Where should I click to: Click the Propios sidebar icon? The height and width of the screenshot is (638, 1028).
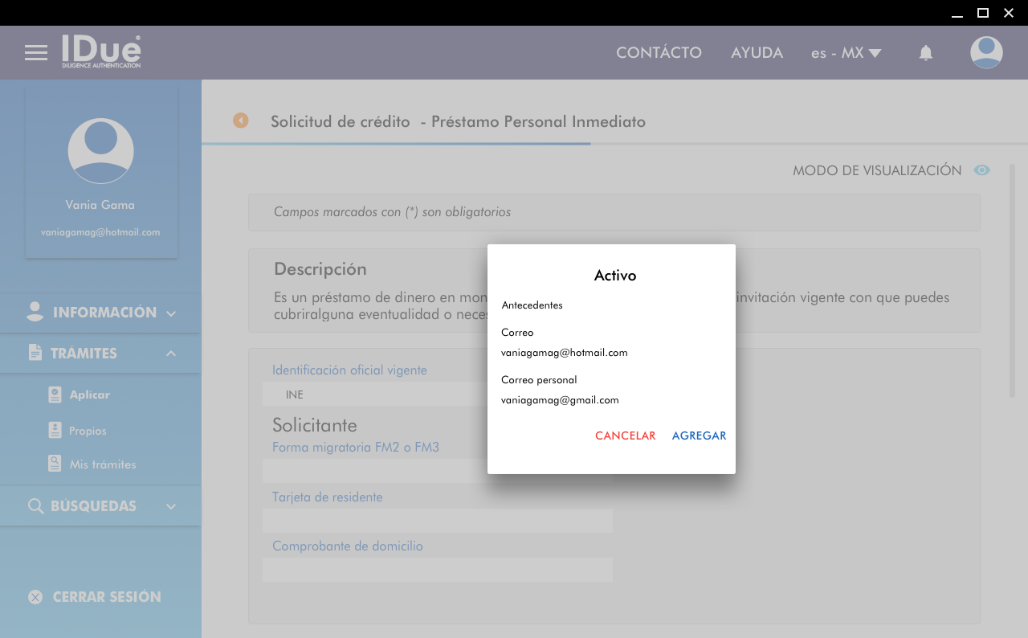[x=55, y=431]
